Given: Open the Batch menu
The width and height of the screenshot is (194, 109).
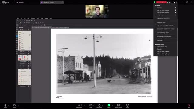Looking at the screenshot, I should pyautogui.click(x=38, y=18).
